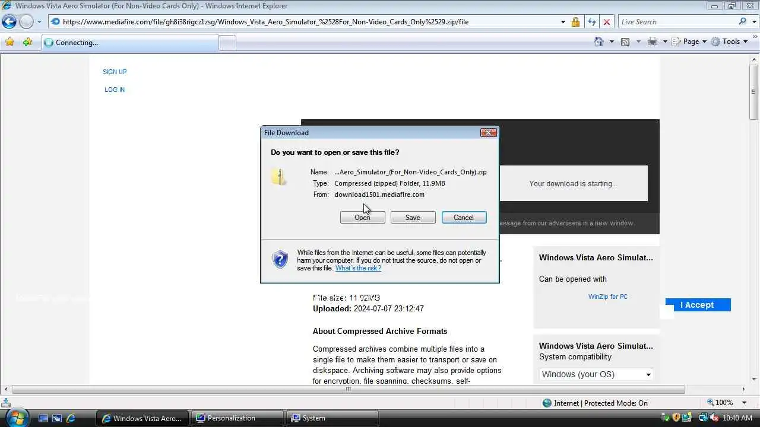The image size is (760, 427).
Task: Click the horizontal scrollbar thumb
Action: pos(349,390)
